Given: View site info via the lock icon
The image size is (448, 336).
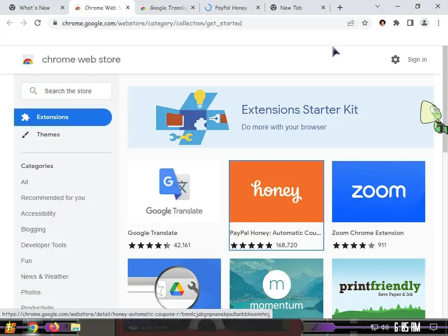Looking at the screenshot, I should coord(55,23).
